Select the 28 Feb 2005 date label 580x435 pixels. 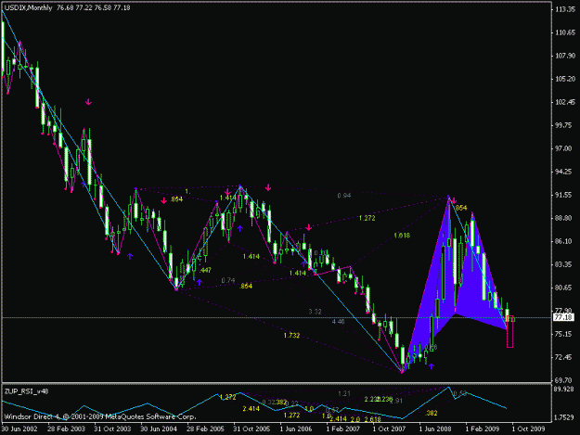[205, 429]
